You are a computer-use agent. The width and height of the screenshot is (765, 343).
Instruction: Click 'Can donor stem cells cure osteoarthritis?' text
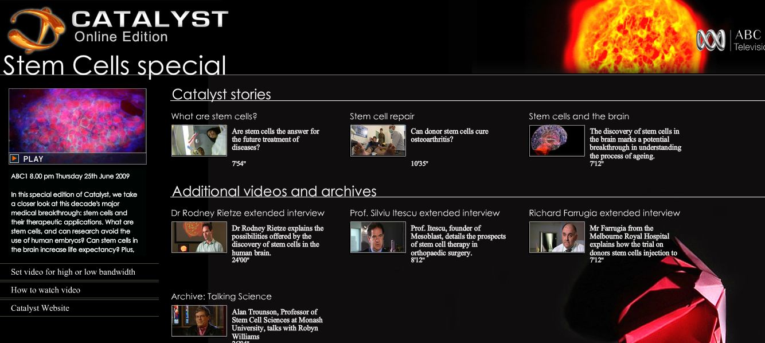(x=450, y=135)
